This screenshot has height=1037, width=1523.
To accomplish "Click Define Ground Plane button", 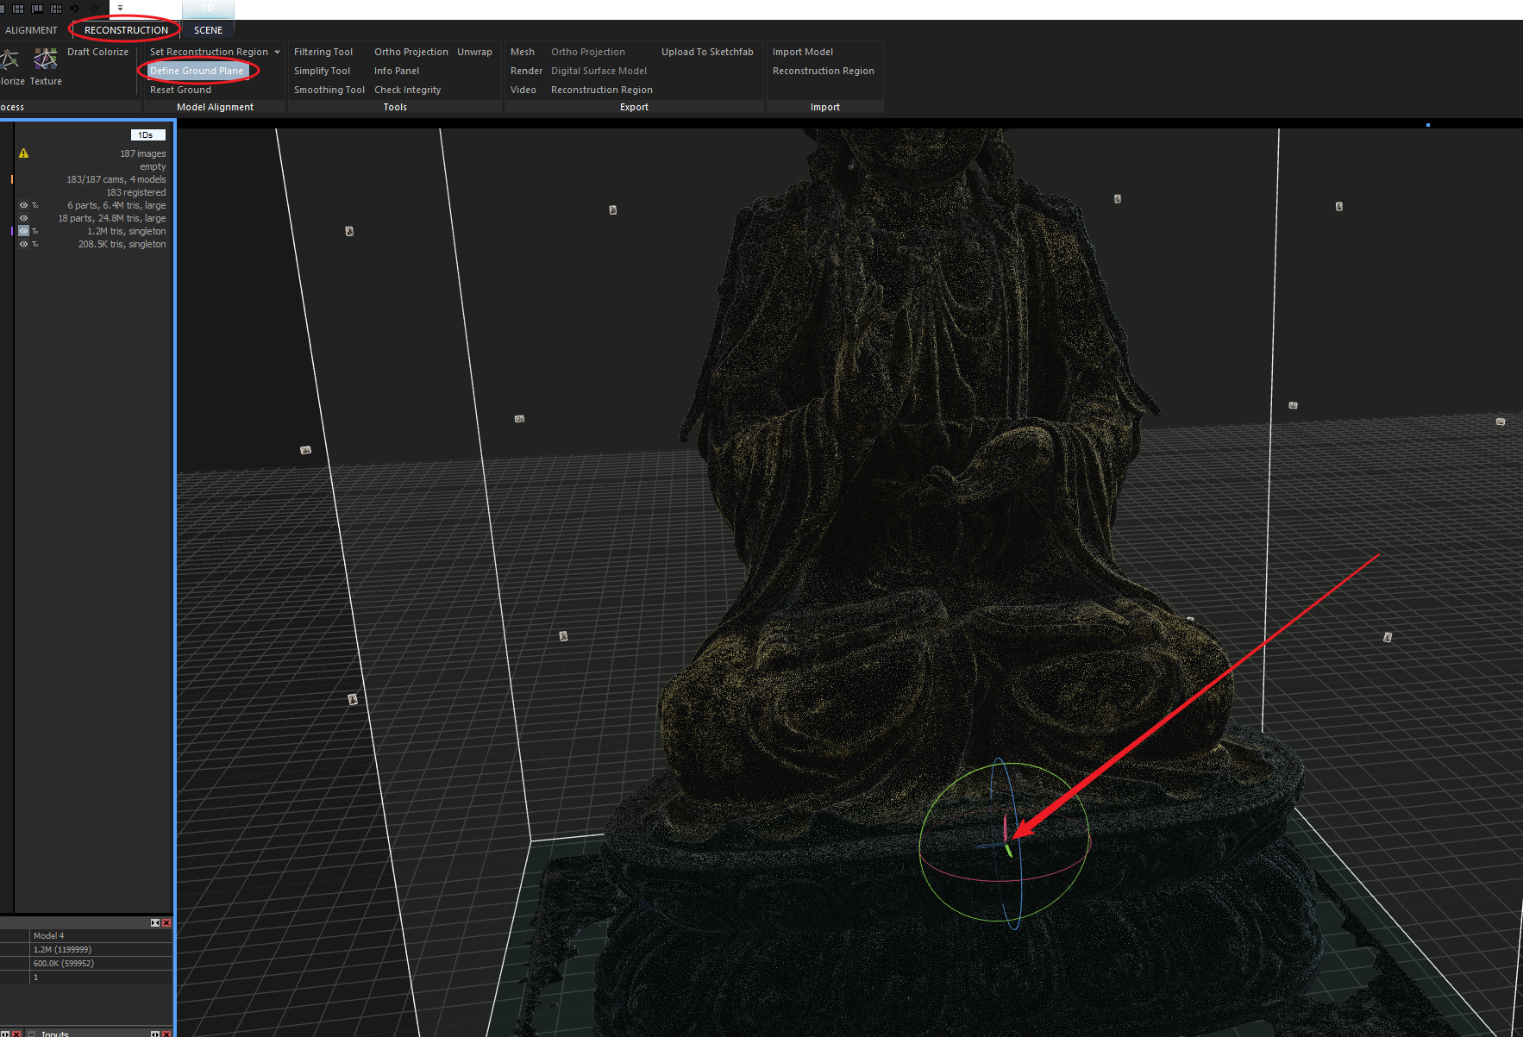I will pos(197,71).
